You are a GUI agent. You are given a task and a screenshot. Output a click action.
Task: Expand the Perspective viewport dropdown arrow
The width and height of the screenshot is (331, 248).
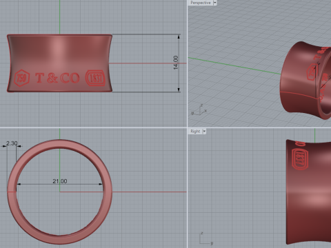(215, 3)
